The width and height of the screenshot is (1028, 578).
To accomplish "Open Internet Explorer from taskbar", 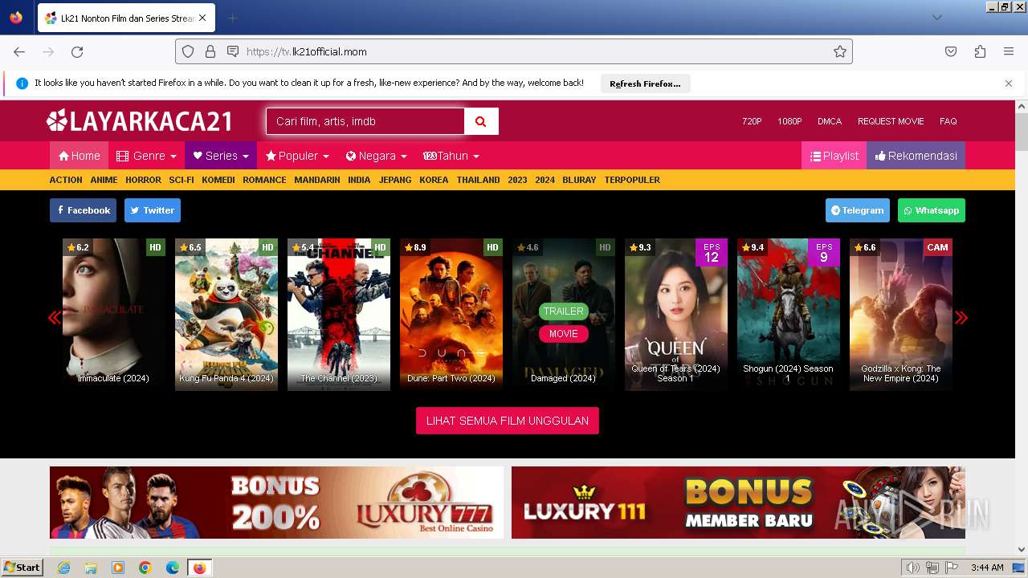I will pos(63,568).
